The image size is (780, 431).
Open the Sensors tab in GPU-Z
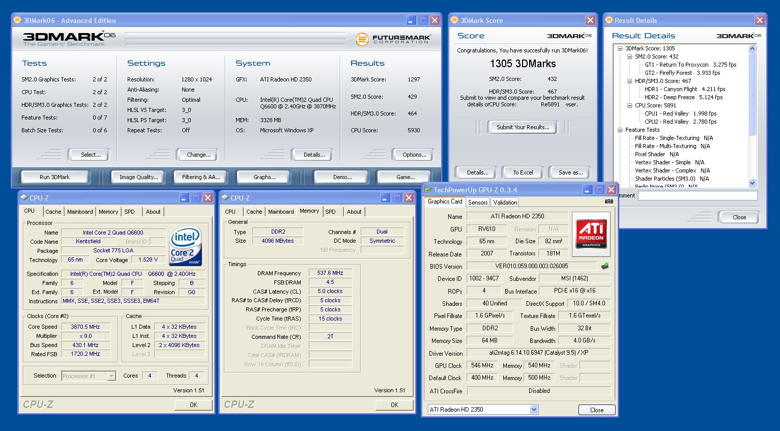click(x=478, y=202)
